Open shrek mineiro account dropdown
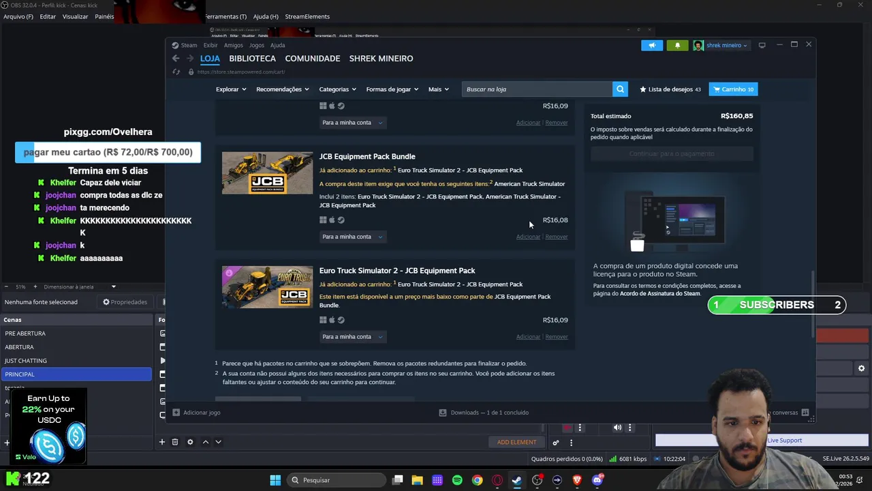The height and width of the screenshot is (491, 872). 721,45
